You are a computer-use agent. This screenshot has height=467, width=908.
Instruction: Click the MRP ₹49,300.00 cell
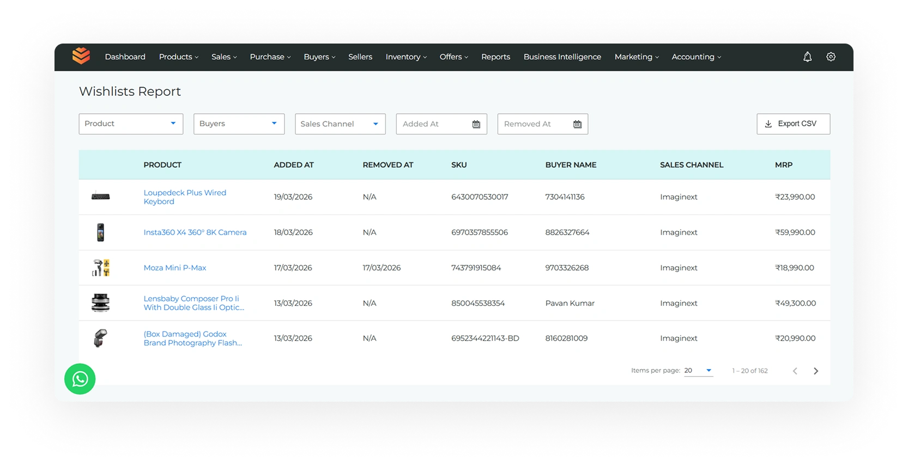796,303
